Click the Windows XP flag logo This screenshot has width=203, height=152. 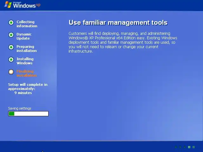point(8,5)
